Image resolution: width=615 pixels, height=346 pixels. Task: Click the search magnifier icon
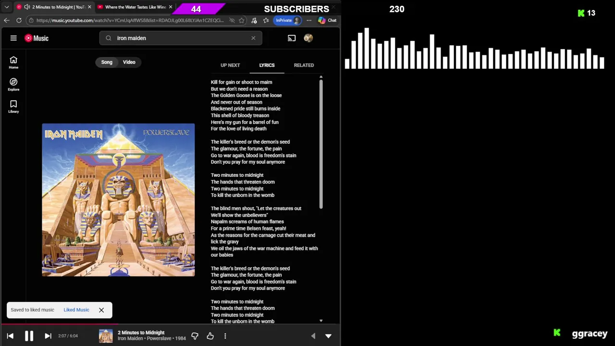(108, 38)
